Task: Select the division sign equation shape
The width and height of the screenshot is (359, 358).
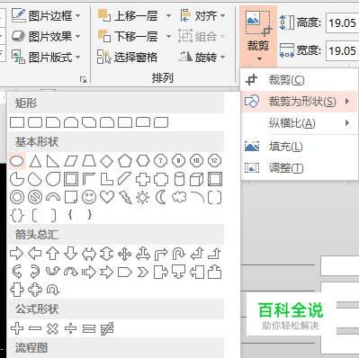Action: point(71,328)
